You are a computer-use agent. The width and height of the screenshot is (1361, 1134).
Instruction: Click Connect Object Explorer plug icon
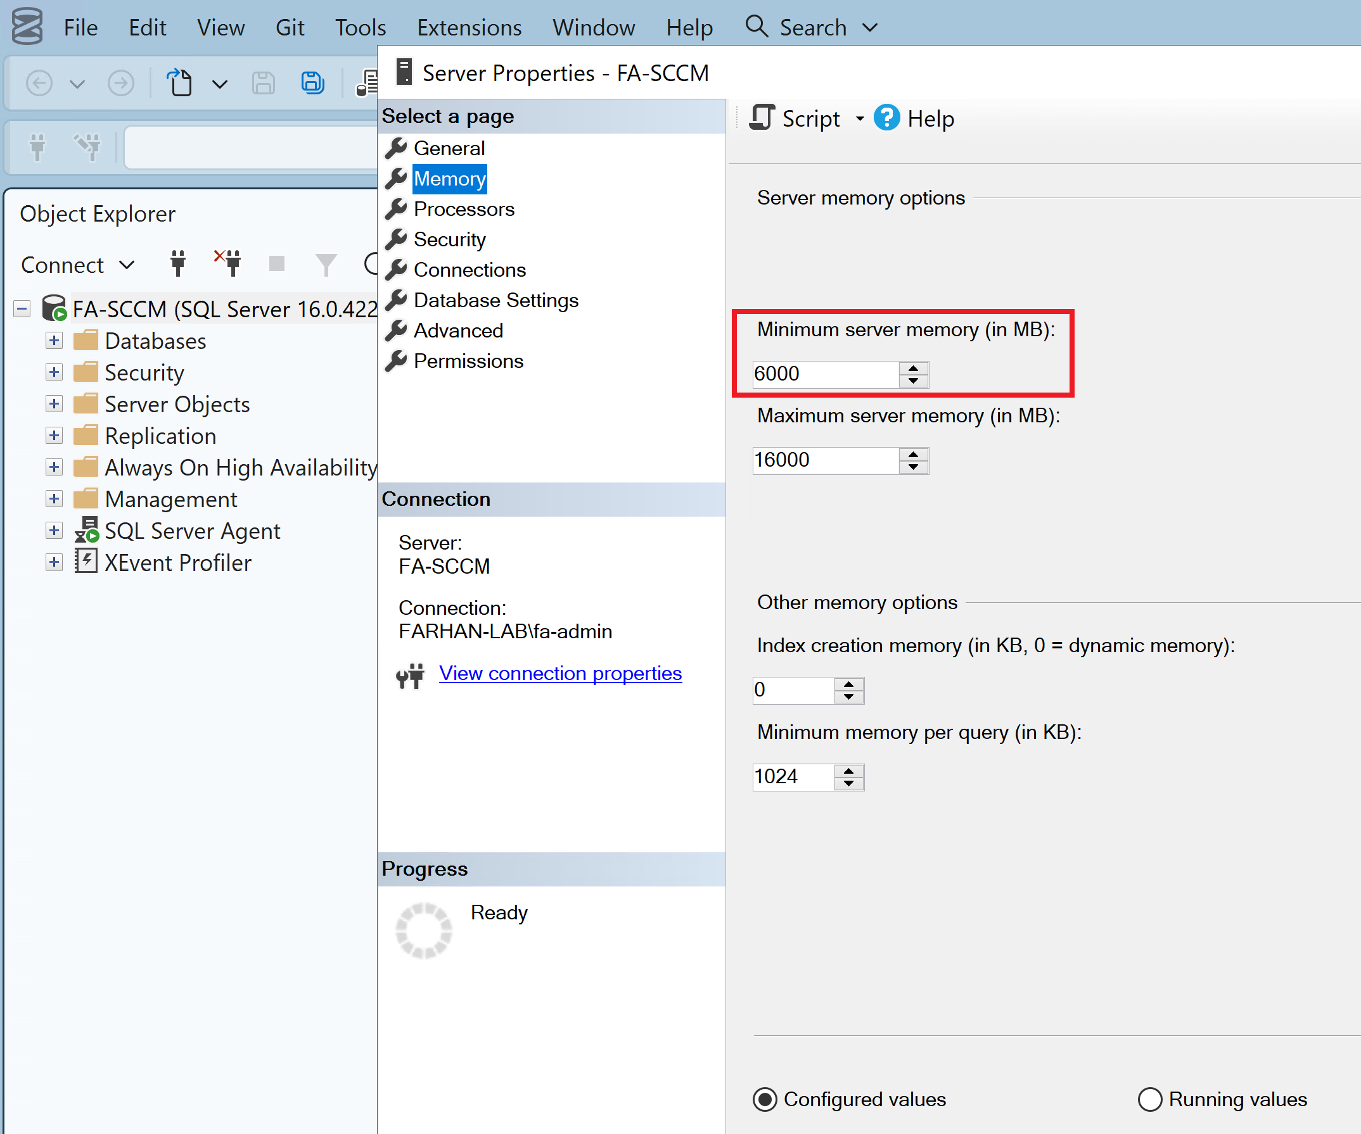(177, 263)
